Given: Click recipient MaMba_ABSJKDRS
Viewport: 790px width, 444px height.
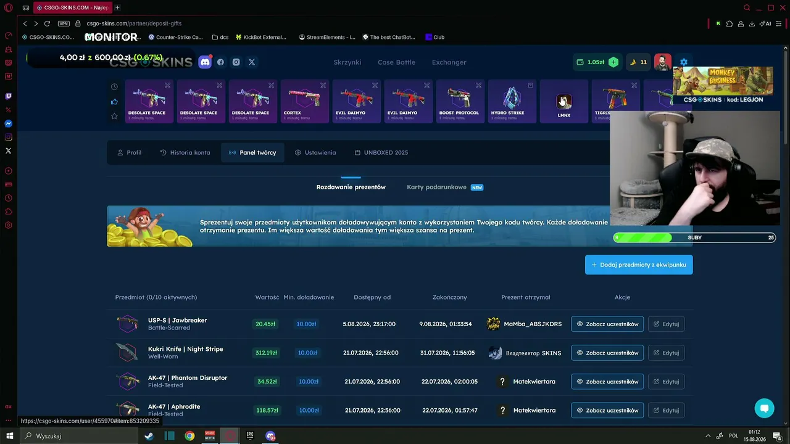Looking at the screenshot, I should click(x=525, y=324).
